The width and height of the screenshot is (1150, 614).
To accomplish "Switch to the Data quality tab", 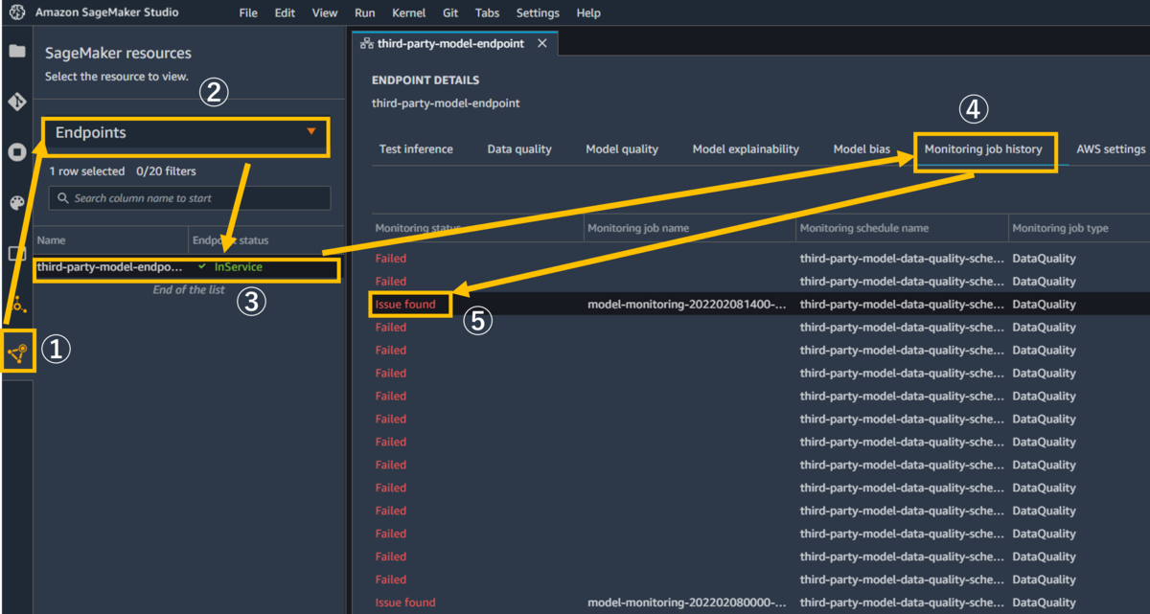I will (x=519, y=149).
